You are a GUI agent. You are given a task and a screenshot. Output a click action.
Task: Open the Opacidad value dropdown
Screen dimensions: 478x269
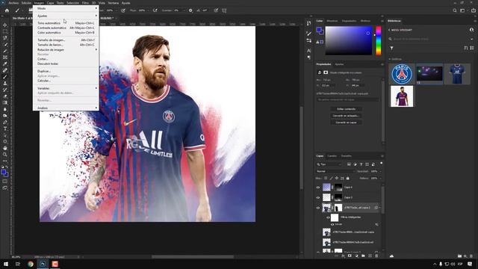coord(380,171)
